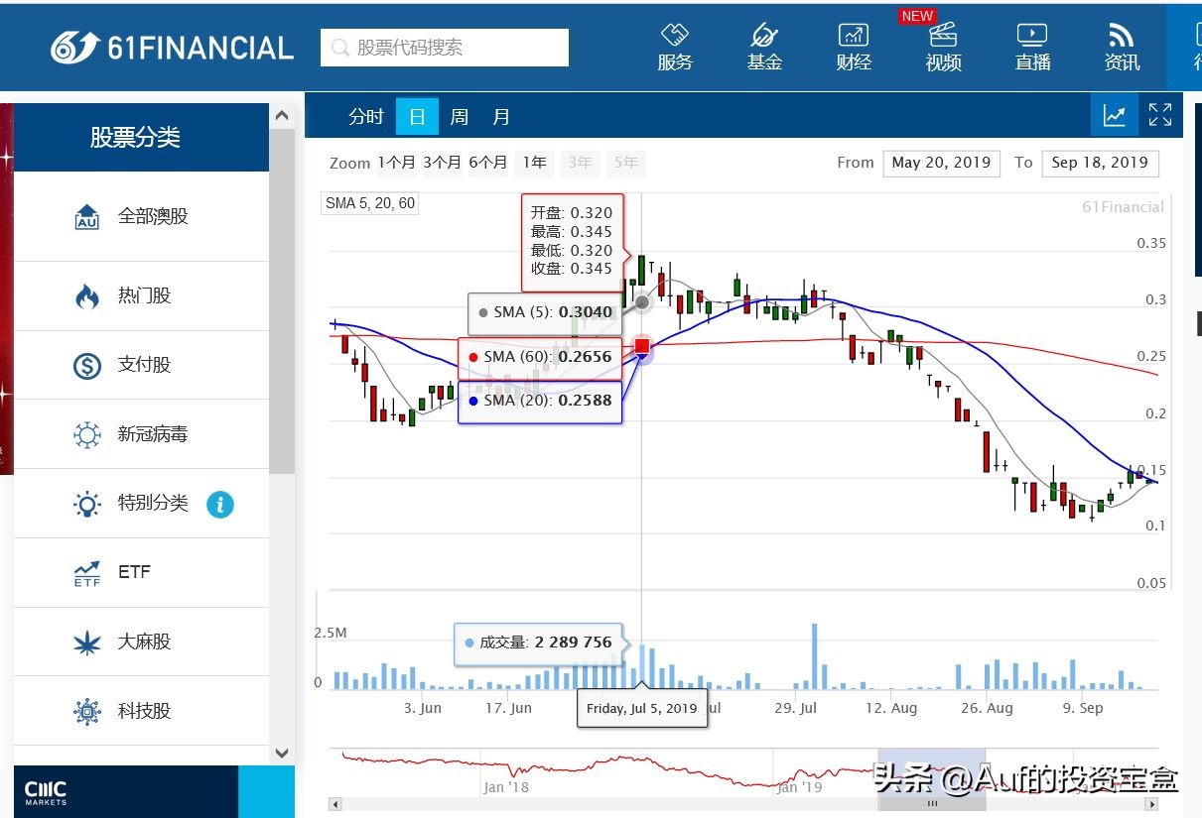Screen dimensions: 1202x818
Task: Click the 股票分类 sidebar header
Action: click(x=136, y=137)
